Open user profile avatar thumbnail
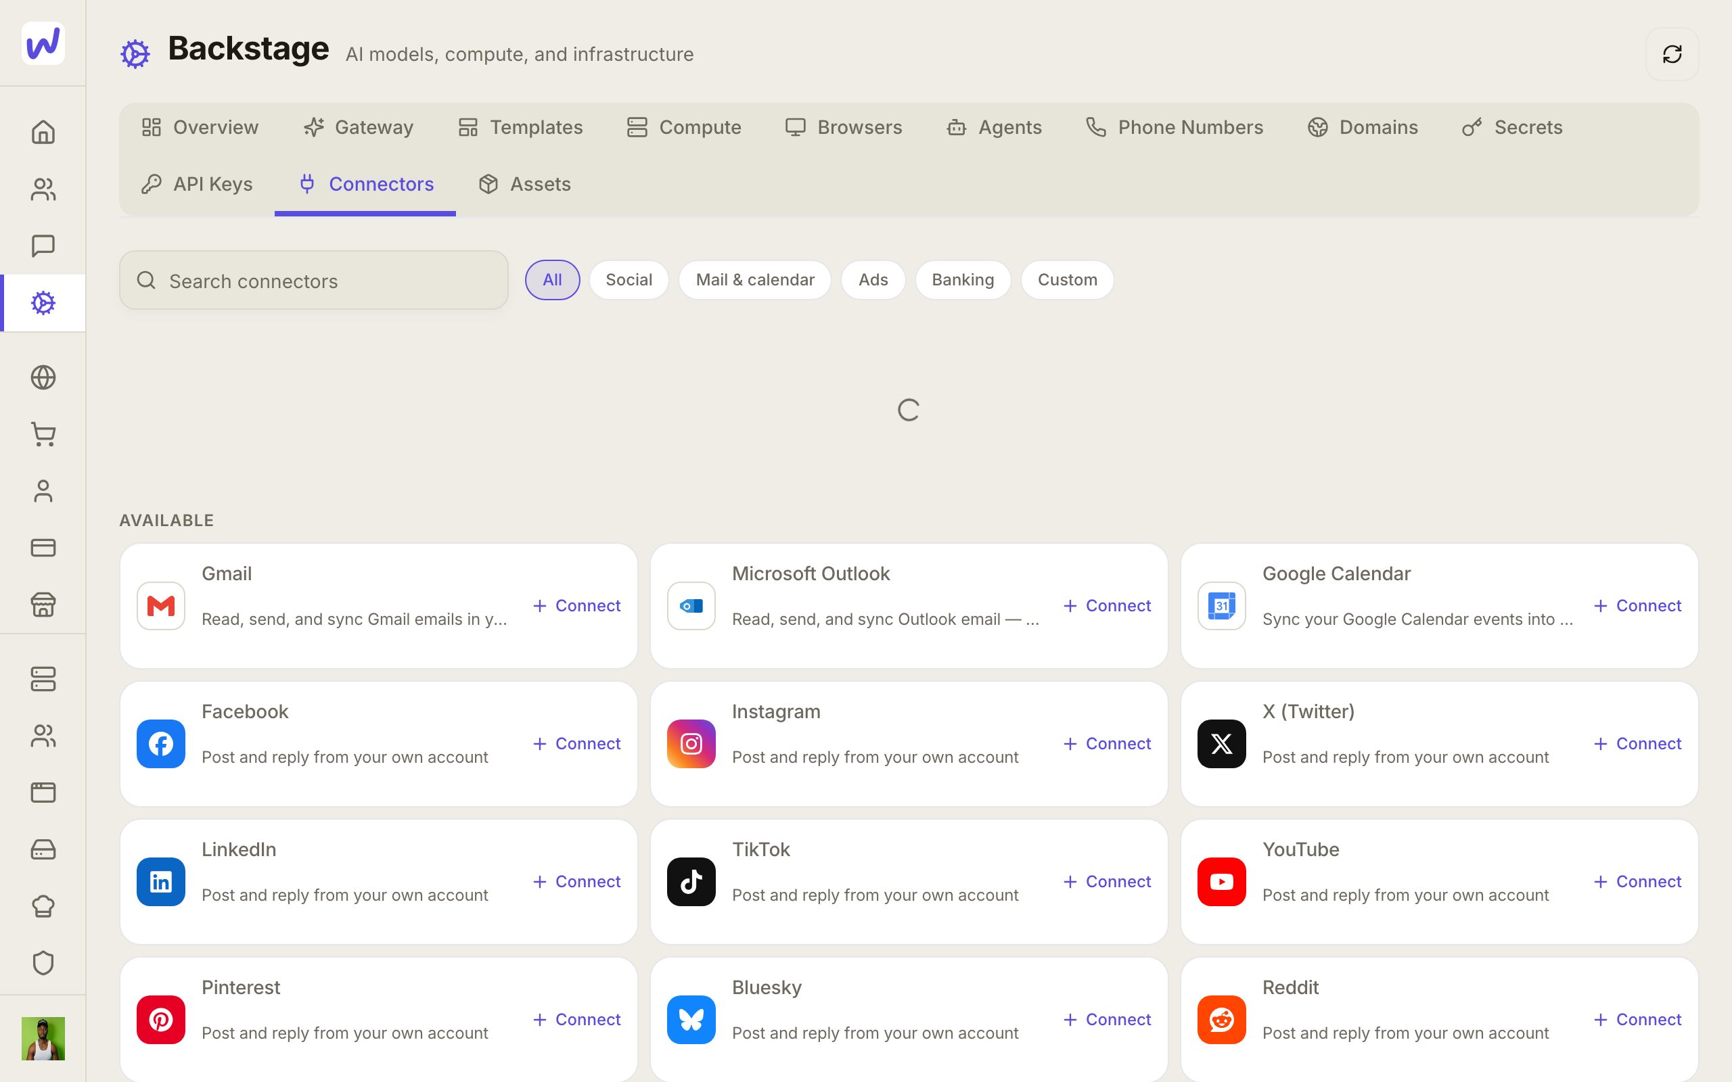The width and height of the screenshot is (1732, 1082). click(x=43, y=1038)
